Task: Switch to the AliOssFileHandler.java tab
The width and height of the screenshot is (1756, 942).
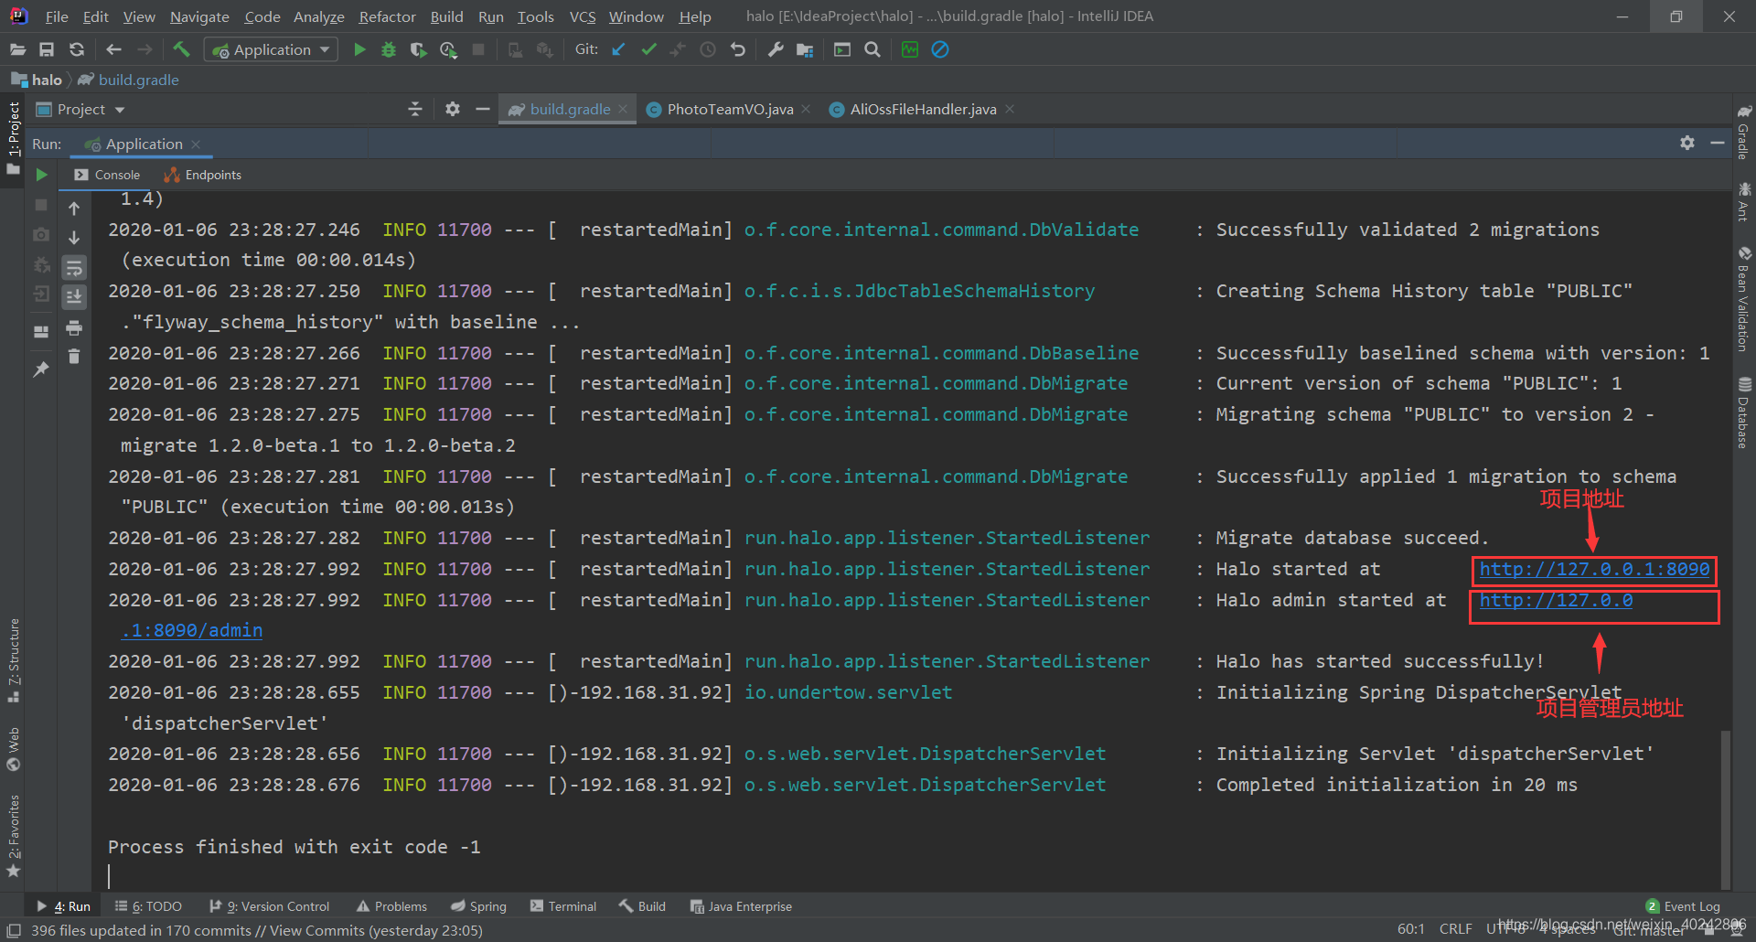Action: [923, 109]
